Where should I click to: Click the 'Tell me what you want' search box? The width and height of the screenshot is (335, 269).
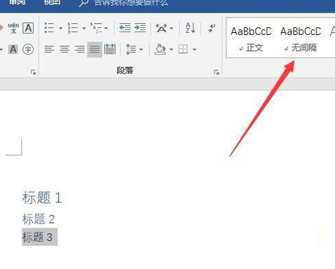(x=131, y=3)
